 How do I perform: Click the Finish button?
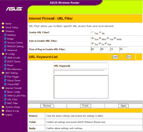(x=86, y=106)
